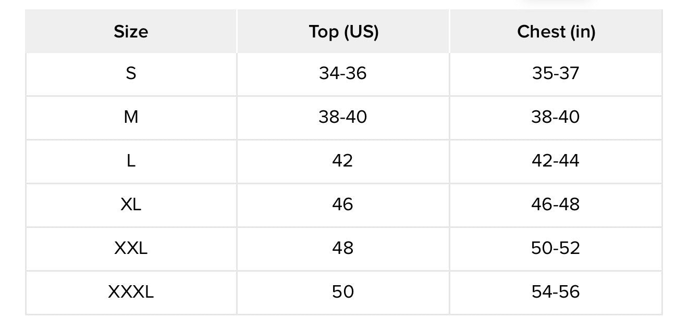Select the XL size cell
Image resolution: width=688 pixels, height=319 pixels.
(x=131, y=205)
